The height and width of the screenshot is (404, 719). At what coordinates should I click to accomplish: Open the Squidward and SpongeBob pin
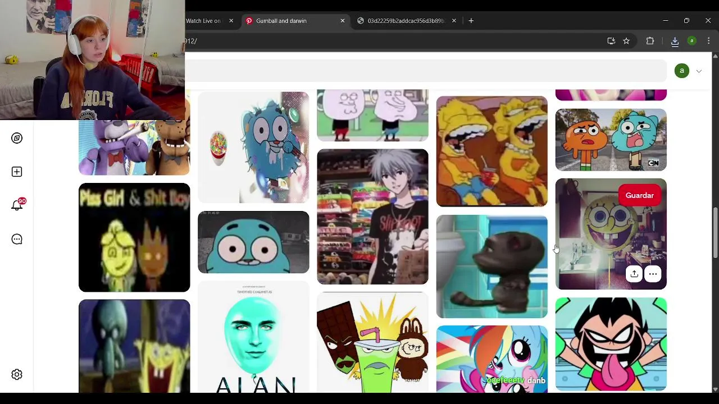click(x=134, y=346)
